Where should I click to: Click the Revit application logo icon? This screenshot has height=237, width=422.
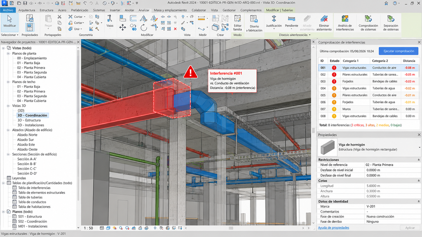pyautogui.click(x=4, y=3)
